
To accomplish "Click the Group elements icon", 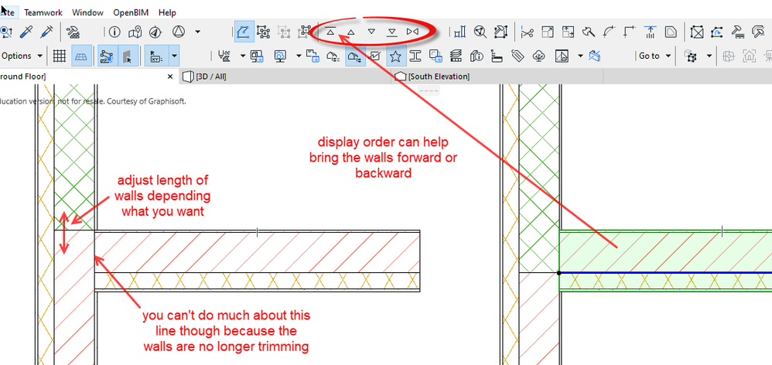I will point(264,32).
